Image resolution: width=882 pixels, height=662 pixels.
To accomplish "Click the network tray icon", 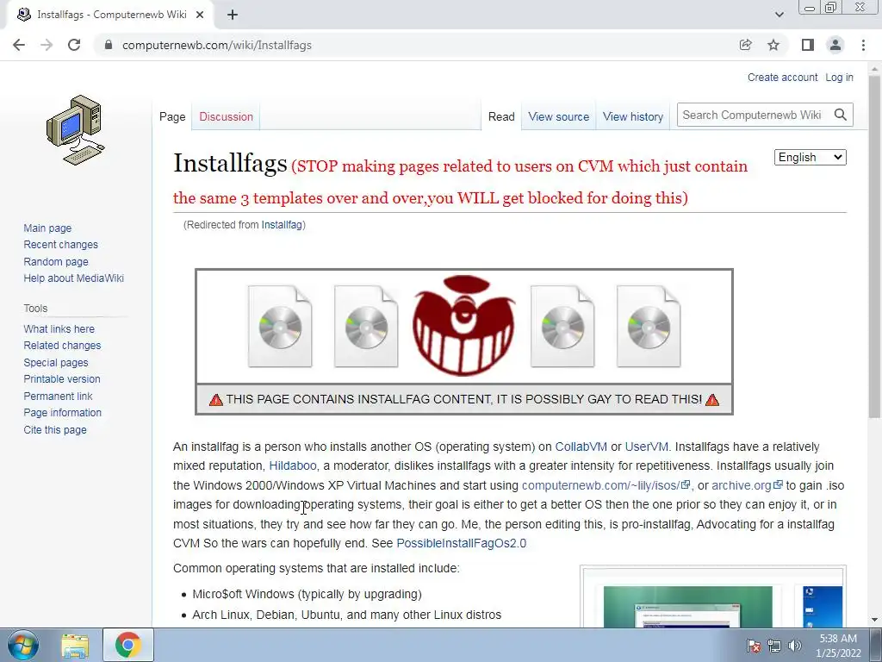I will (774, 646).
